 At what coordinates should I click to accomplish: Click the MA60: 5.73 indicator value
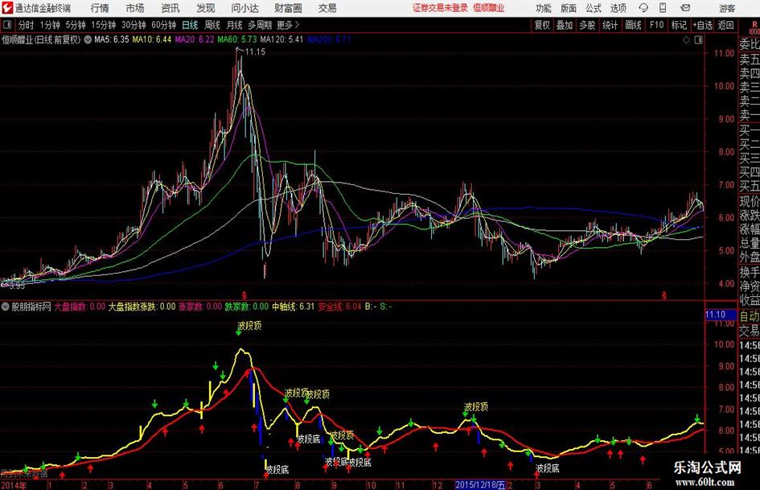(237, 39)
